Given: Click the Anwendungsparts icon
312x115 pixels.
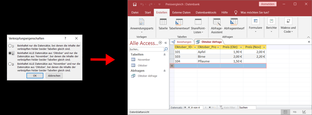Looking at the screenshot, I should pyautogui.click(x=142, y=22).
